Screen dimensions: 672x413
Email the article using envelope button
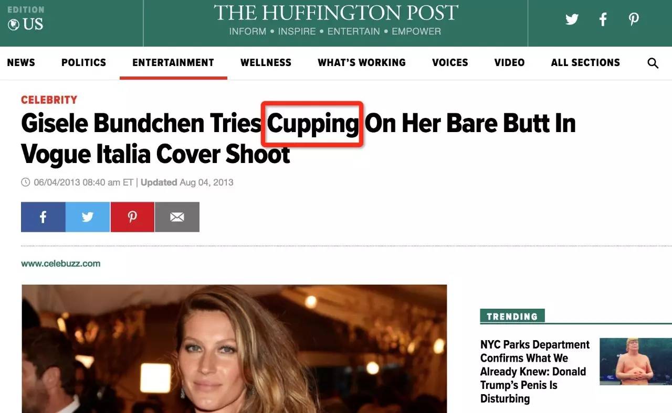point(177,217)
